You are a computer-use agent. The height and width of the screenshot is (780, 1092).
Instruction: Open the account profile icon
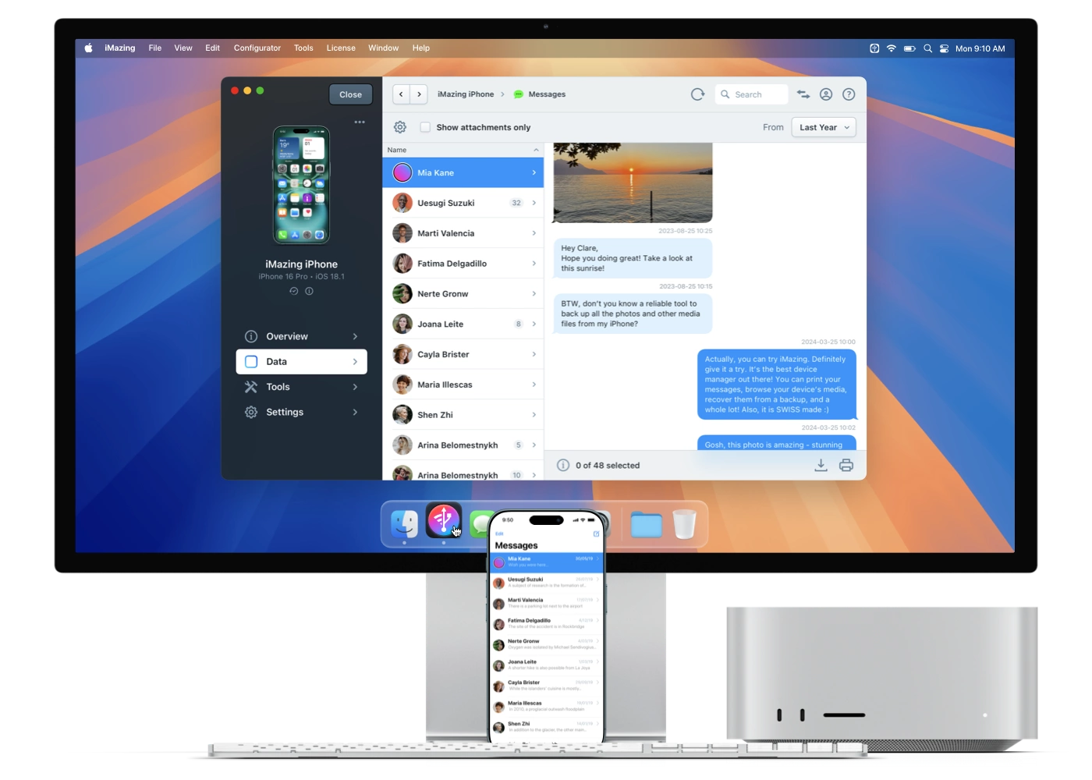pyautogui.click(x=826, y=94)
